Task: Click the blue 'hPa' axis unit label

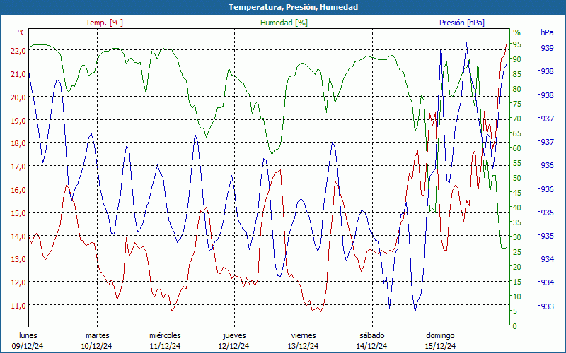Action: coord(547,32)
